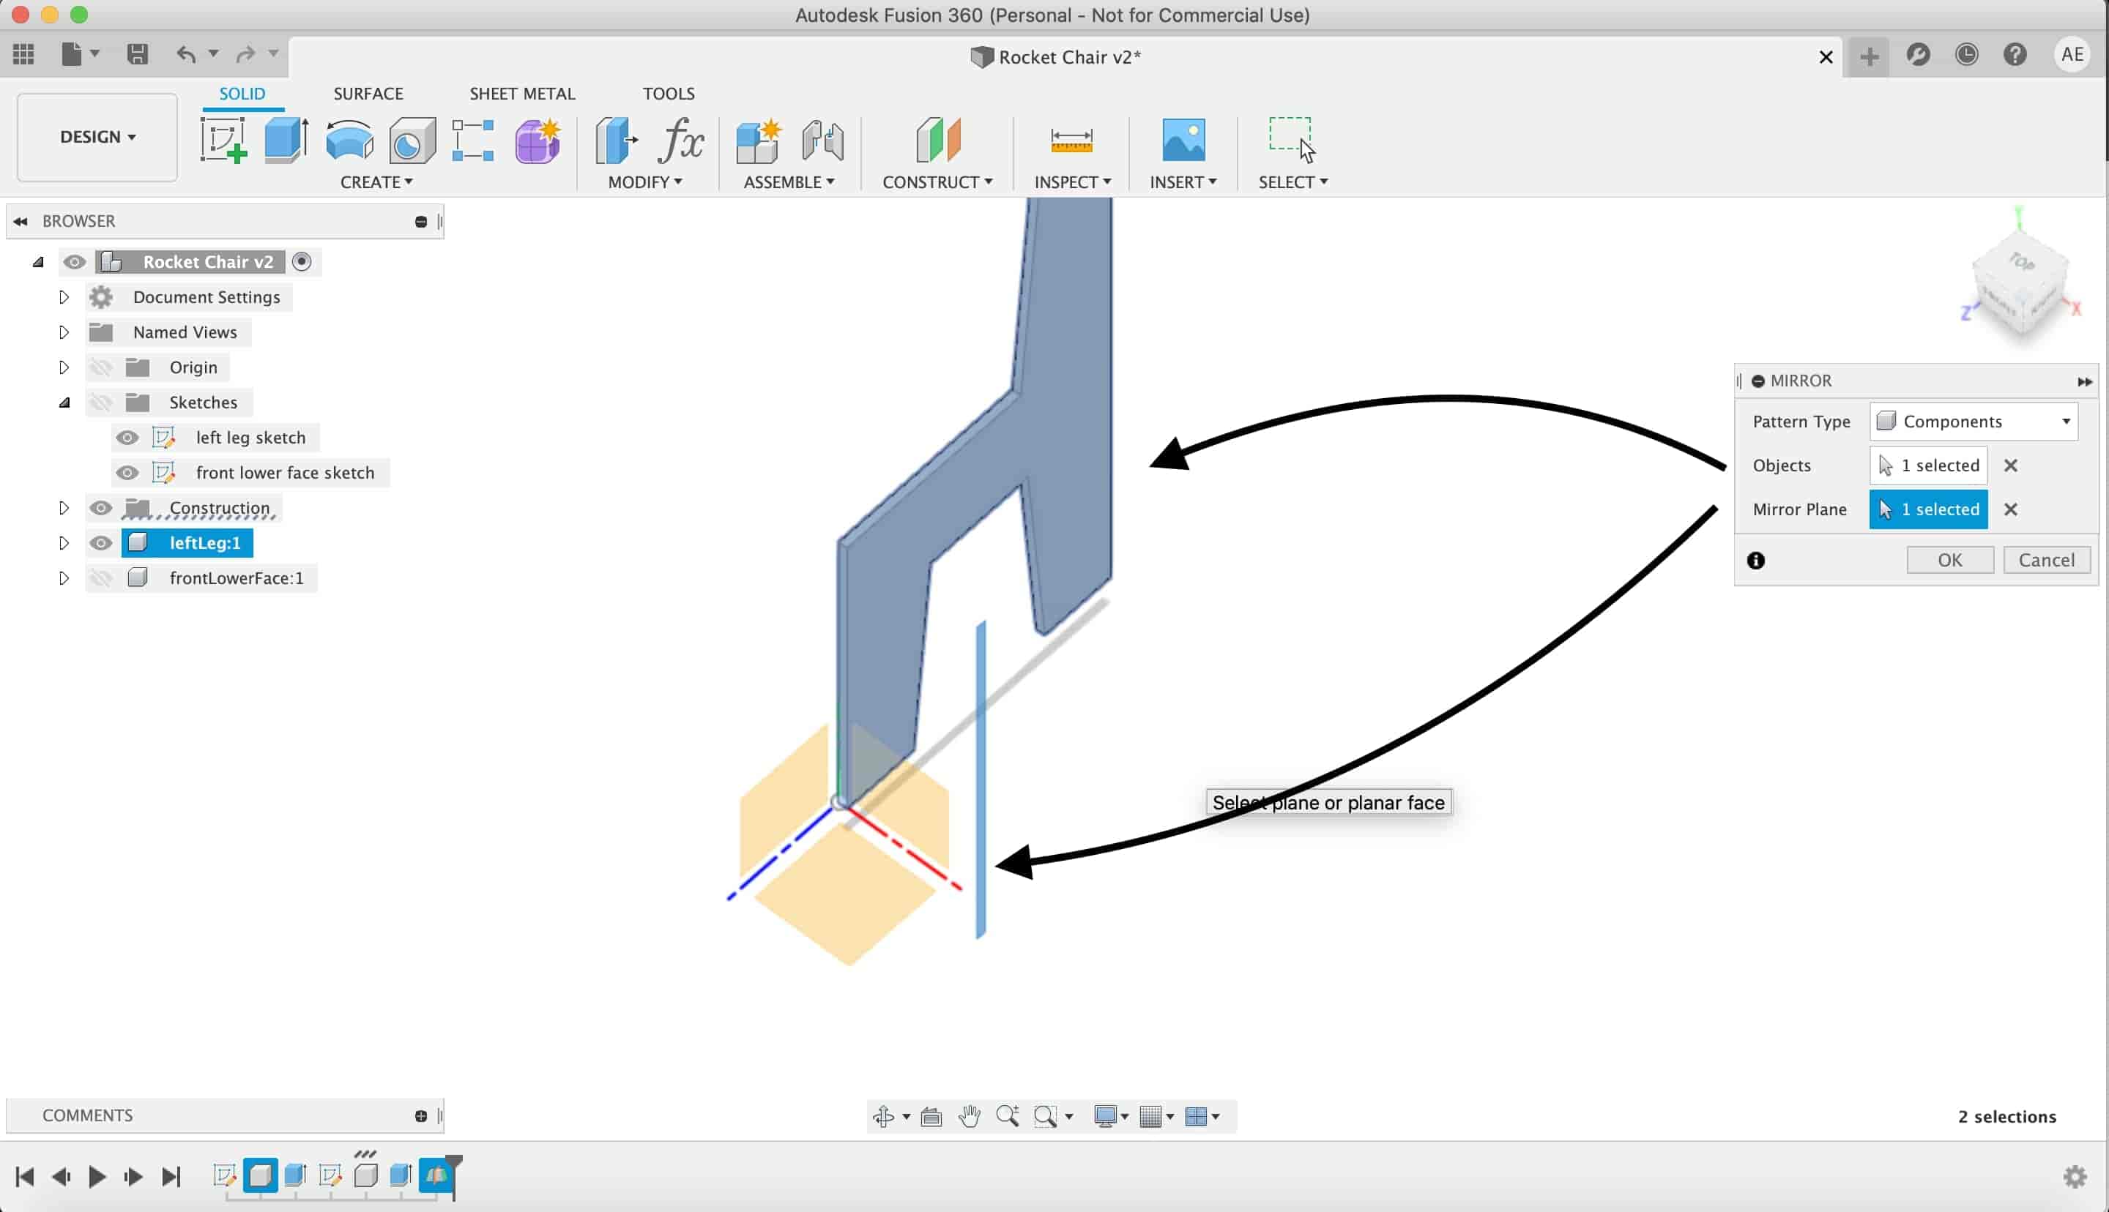Hide the front lower face sketch
2109x1212 pixels.
(x=127, y=473)
